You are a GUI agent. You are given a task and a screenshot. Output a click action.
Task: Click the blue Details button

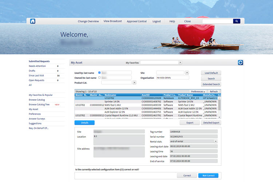point(84,123)
